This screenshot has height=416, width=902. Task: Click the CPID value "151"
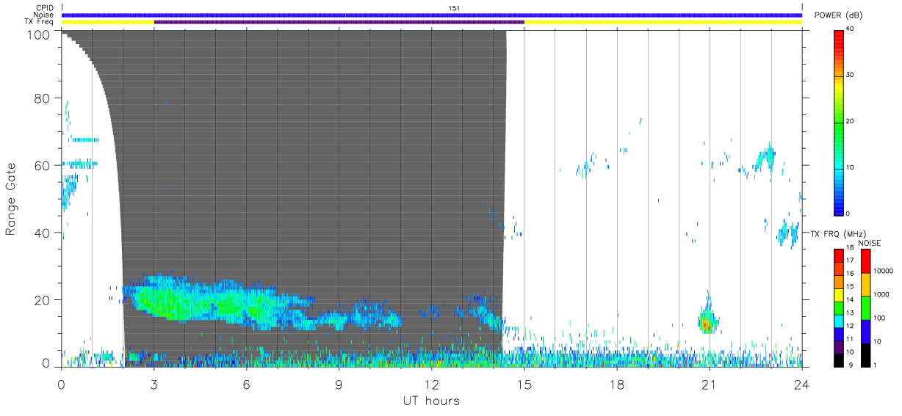point(454,8)
